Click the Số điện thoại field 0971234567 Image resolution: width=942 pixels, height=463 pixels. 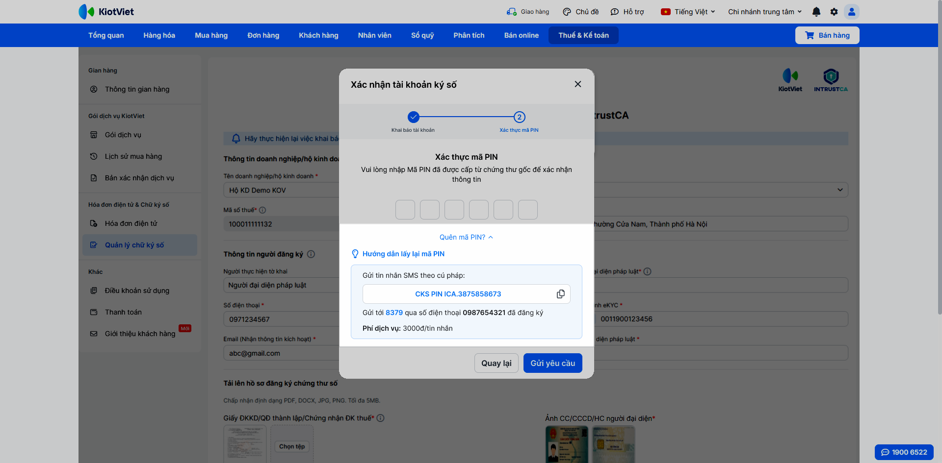click(x=281, y=319)
